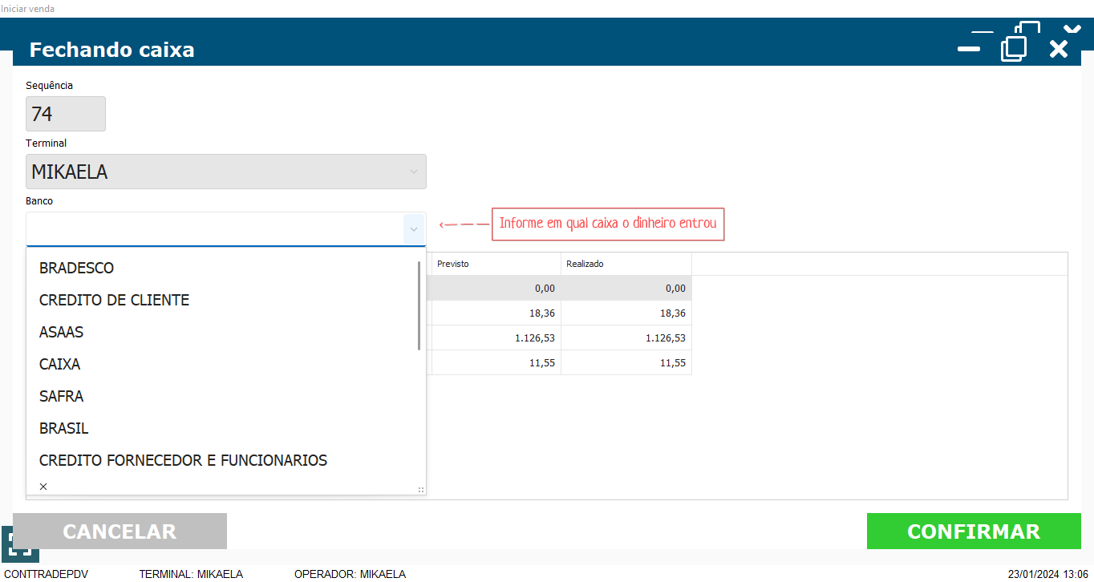Viewport: 1094px width, 582px height.
Task: Click the Previsto column header
Action: click(496, 264)
